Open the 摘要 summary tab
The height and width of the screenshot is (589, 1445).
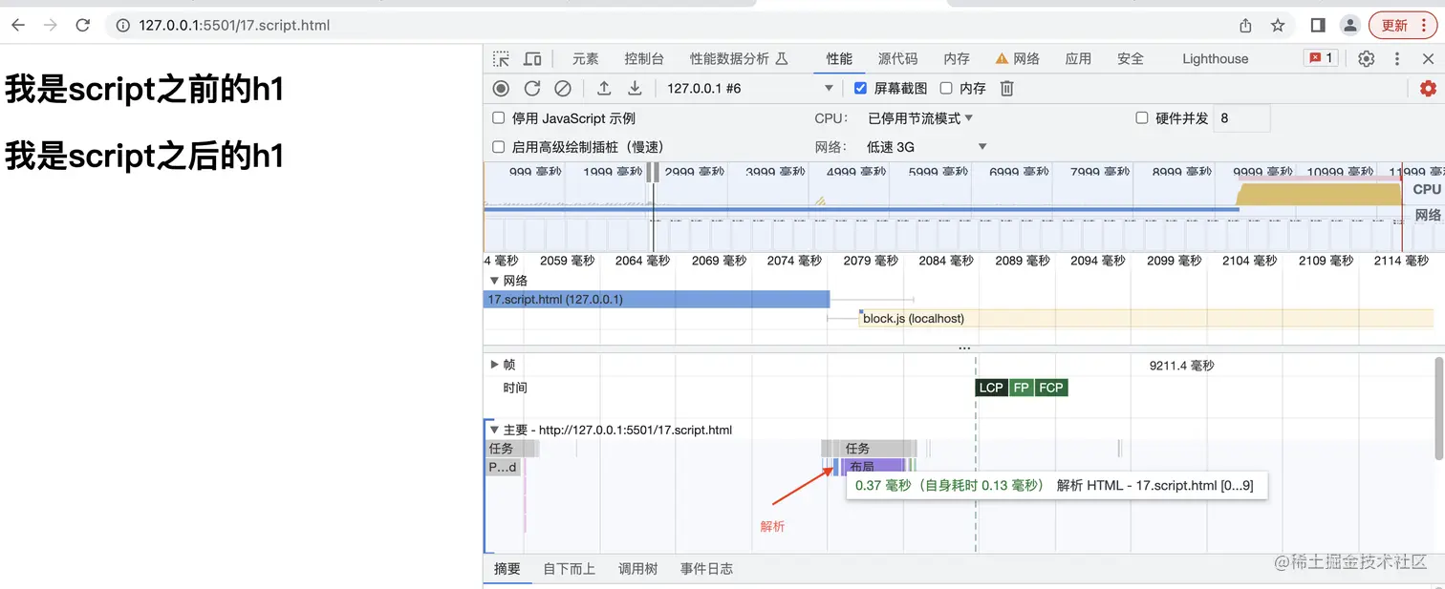click(x=507, y=569)
